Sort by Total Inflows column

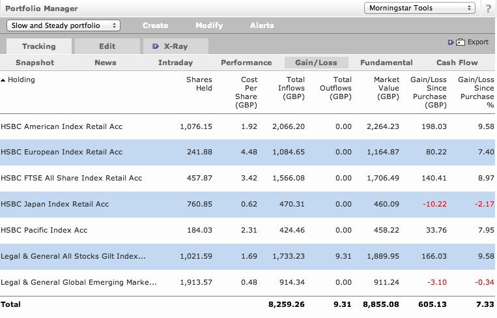pyautogui.click(x=291, y=88)
